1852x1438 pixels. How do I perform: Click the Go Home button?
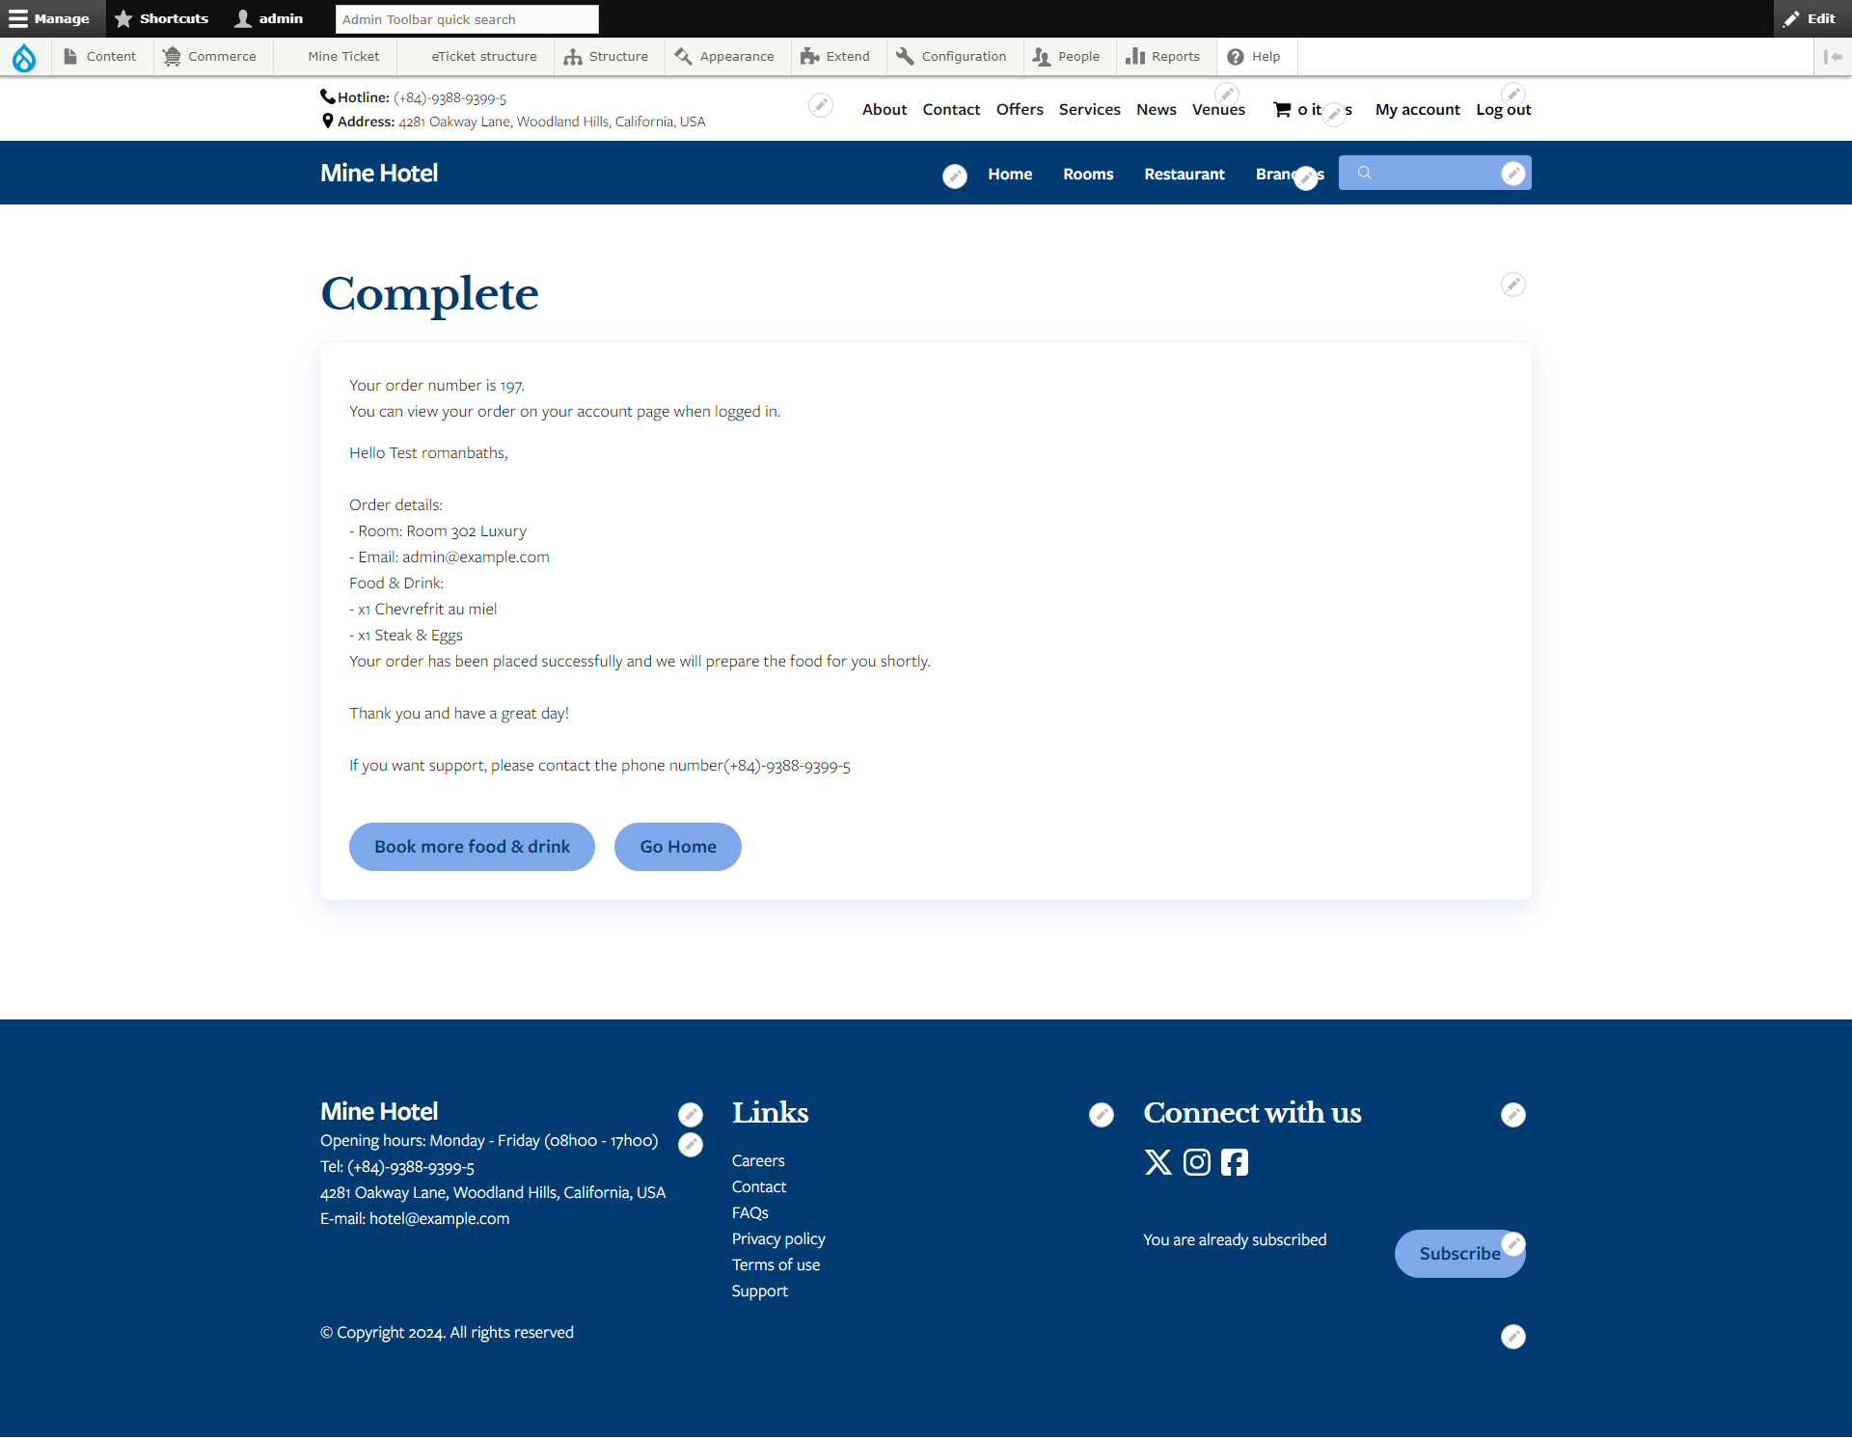[x=678, y=846]
